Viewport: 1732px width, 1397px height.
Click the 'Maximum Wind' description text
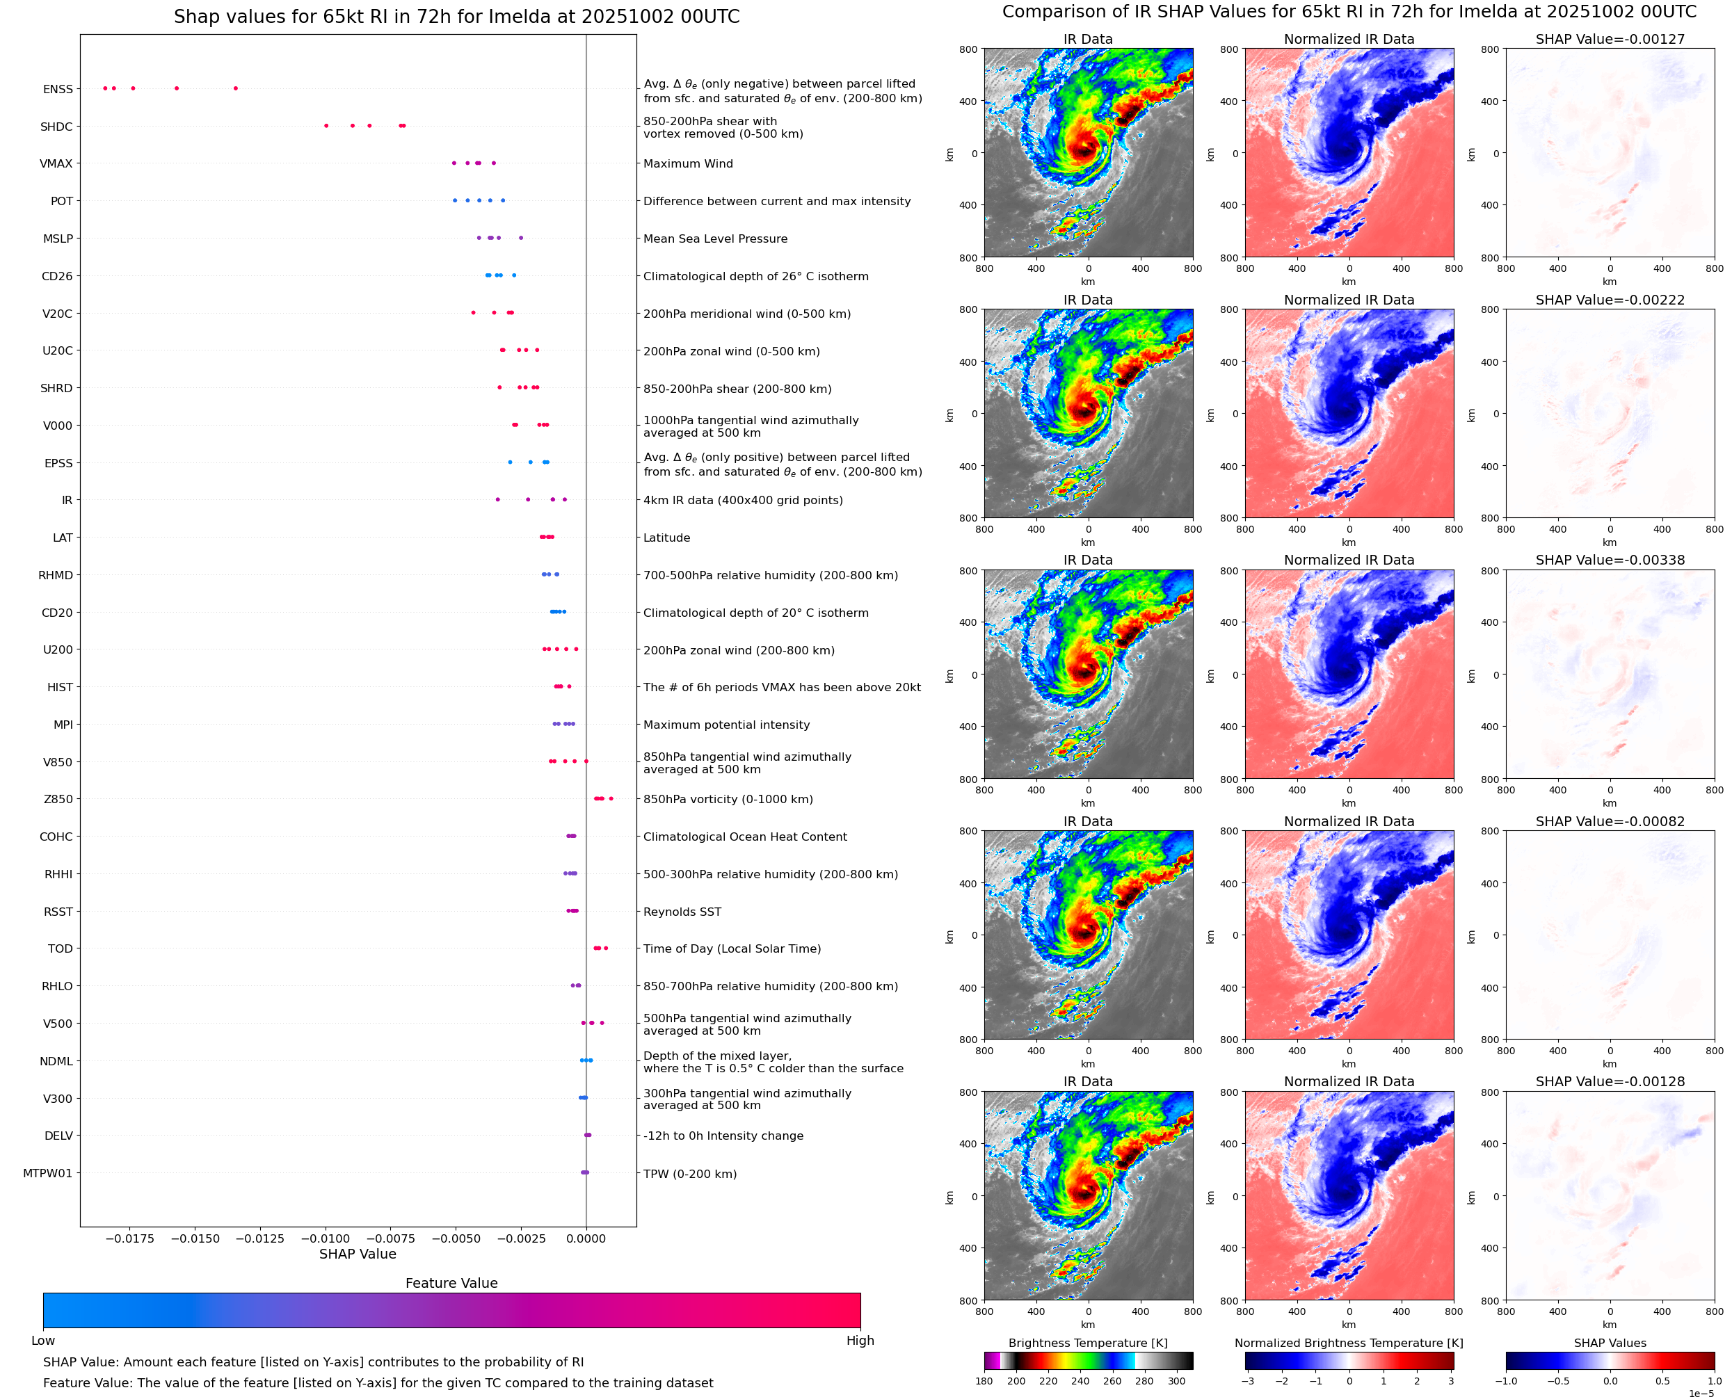tap(688, 163)
